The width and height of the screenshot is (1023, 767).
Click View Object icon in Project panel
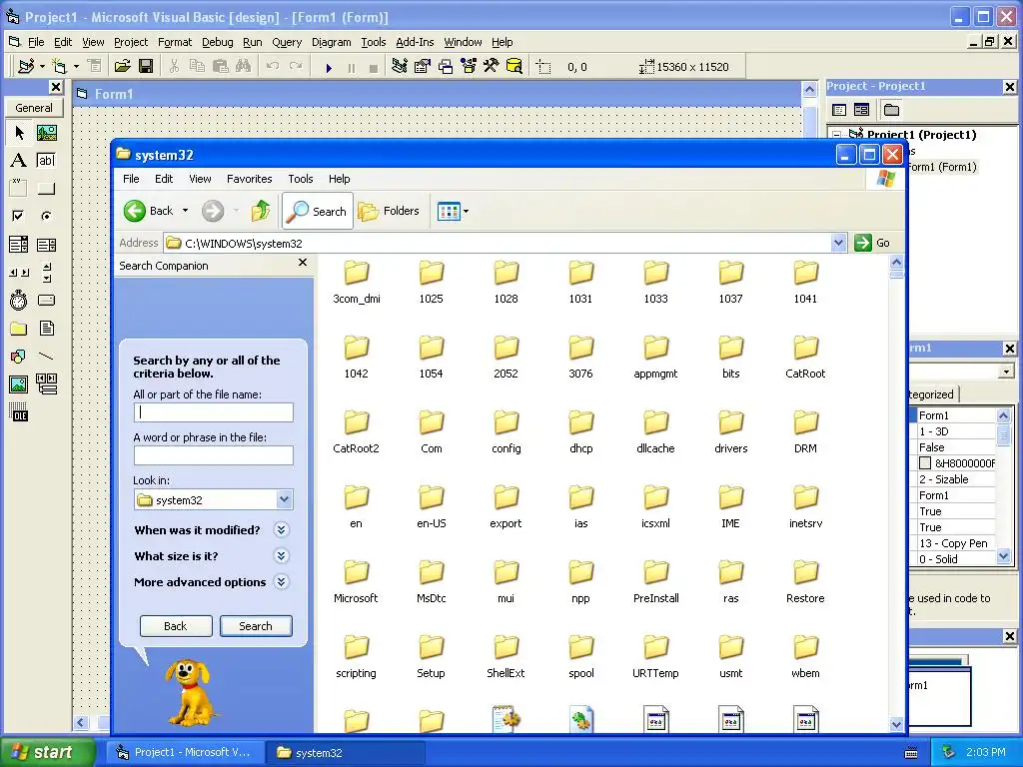click(862, 110)
